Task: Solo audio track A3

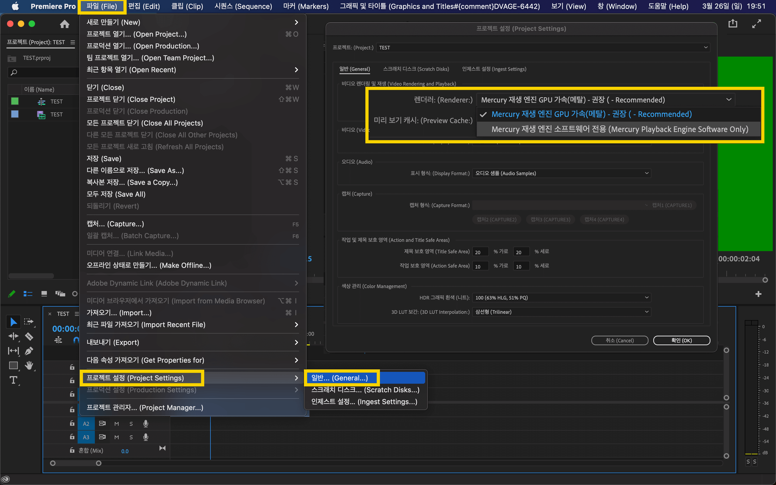Action: tap(131, 437)
